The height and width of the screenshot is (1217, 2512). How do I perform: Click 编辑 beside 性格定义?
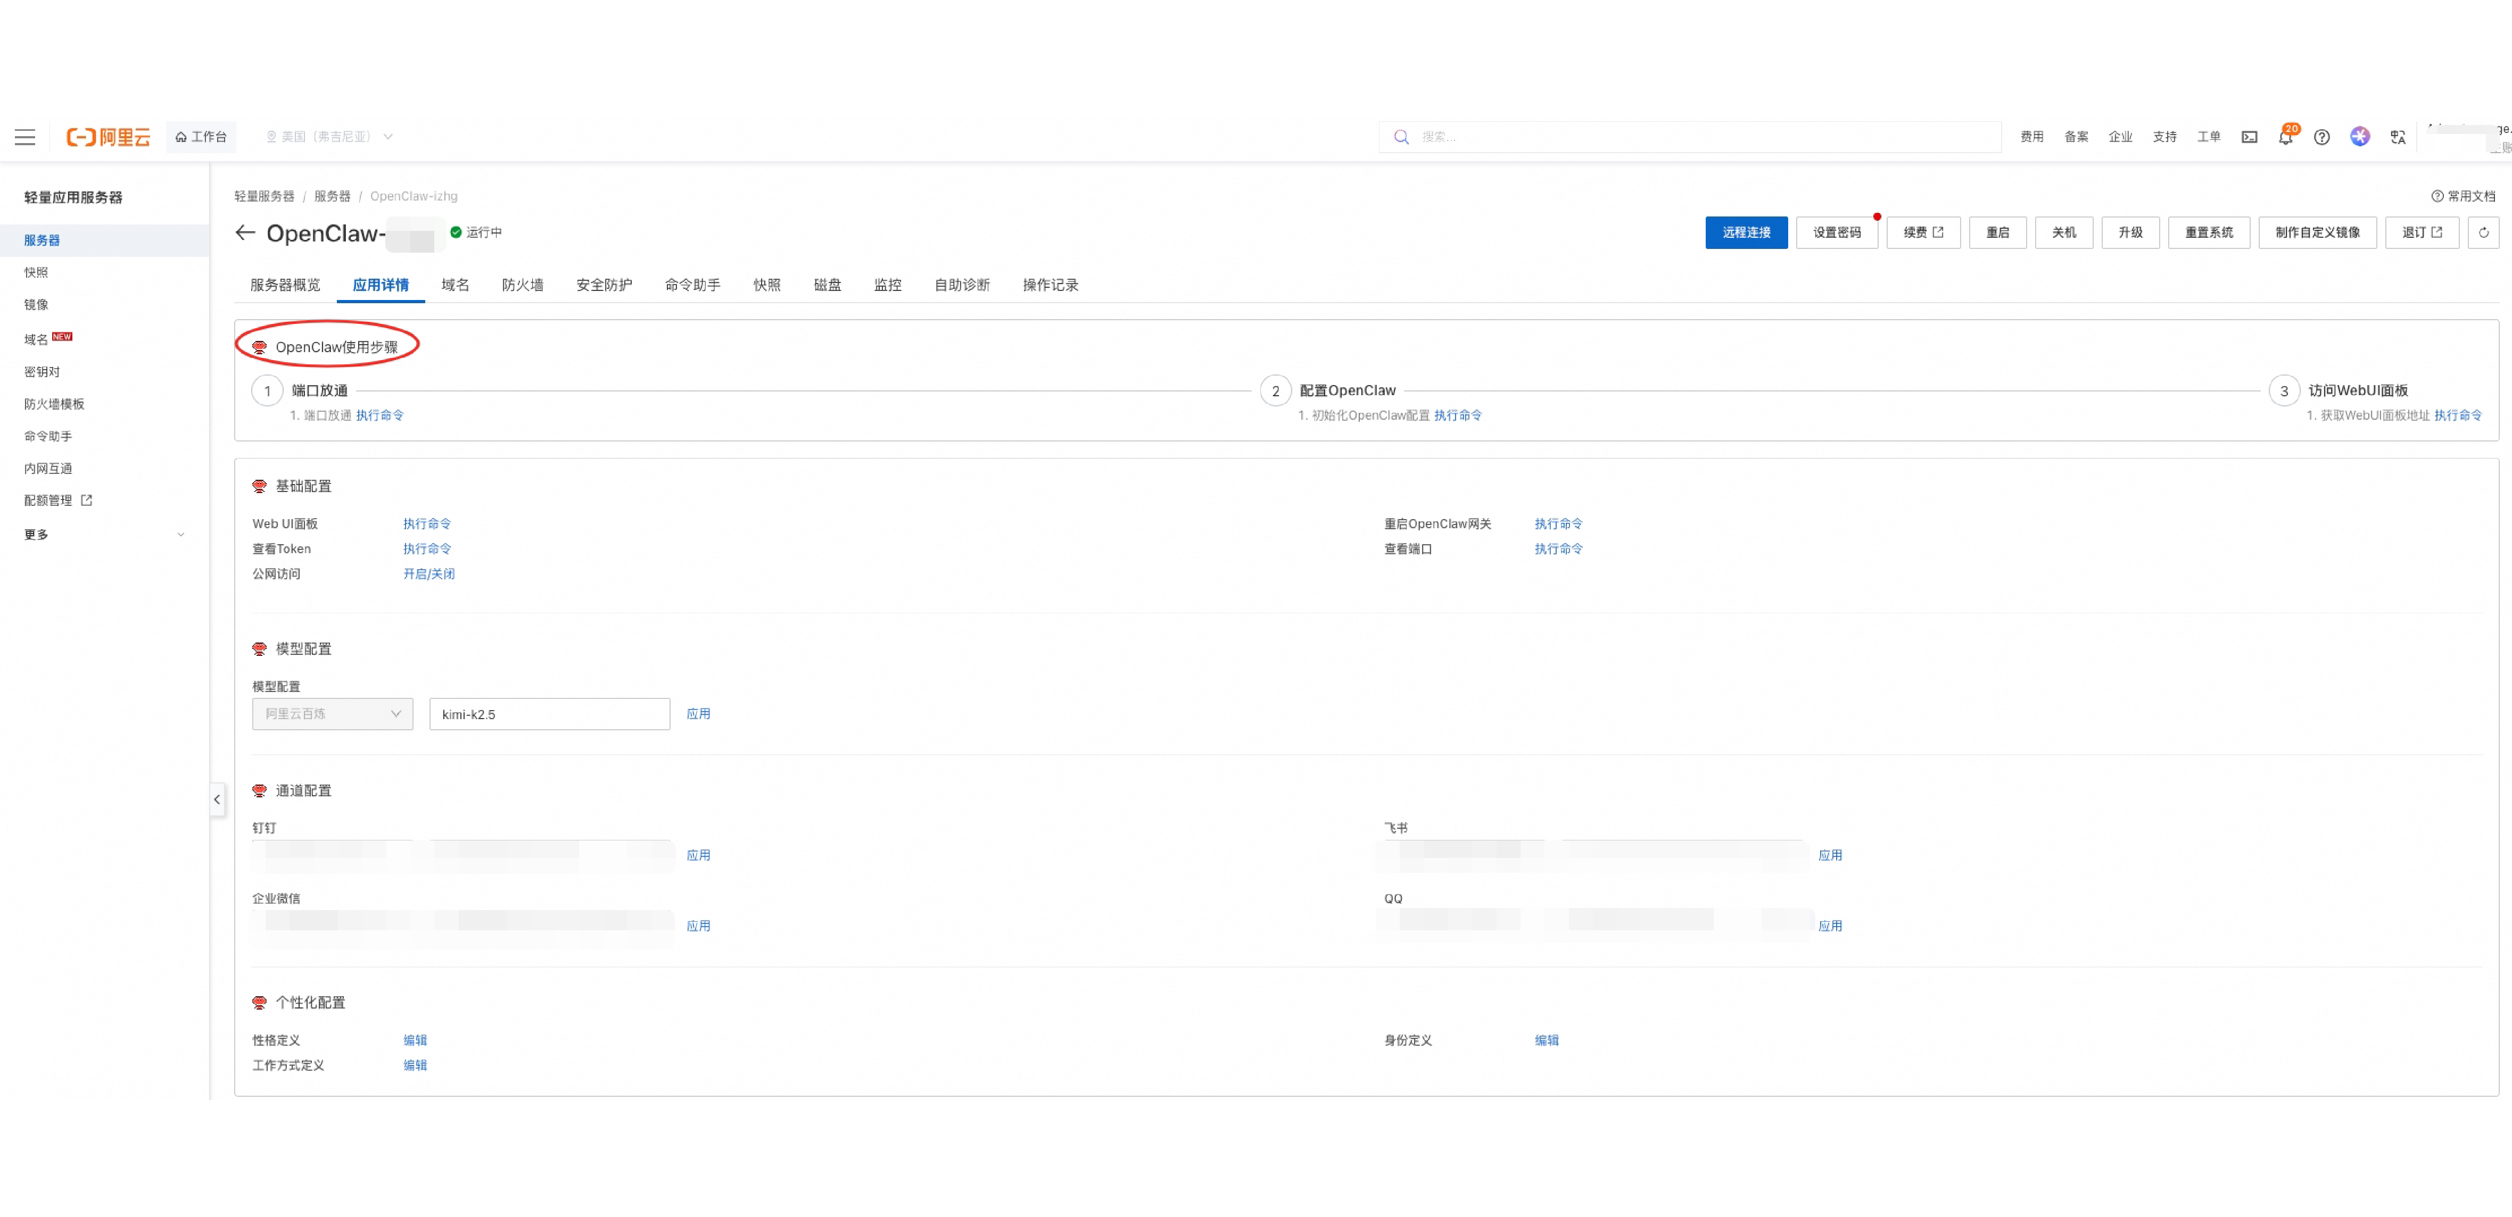(416, 1040)
